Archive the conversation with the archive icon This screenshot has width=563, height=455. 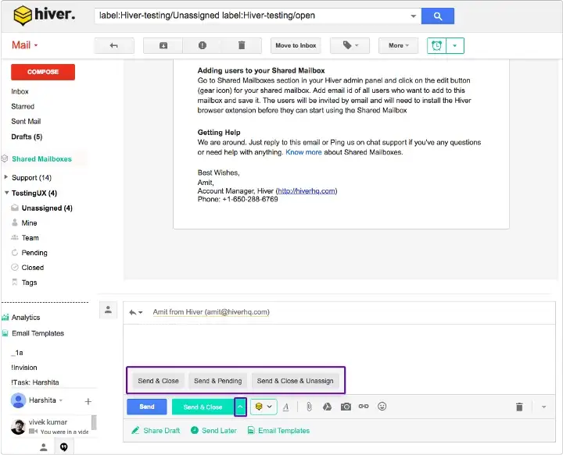pos(163,45)
